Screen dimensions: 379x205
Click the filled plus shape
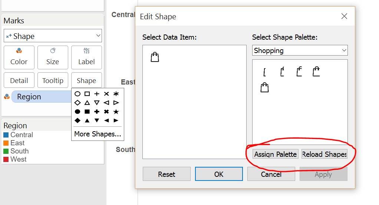(x=97, y=112)
